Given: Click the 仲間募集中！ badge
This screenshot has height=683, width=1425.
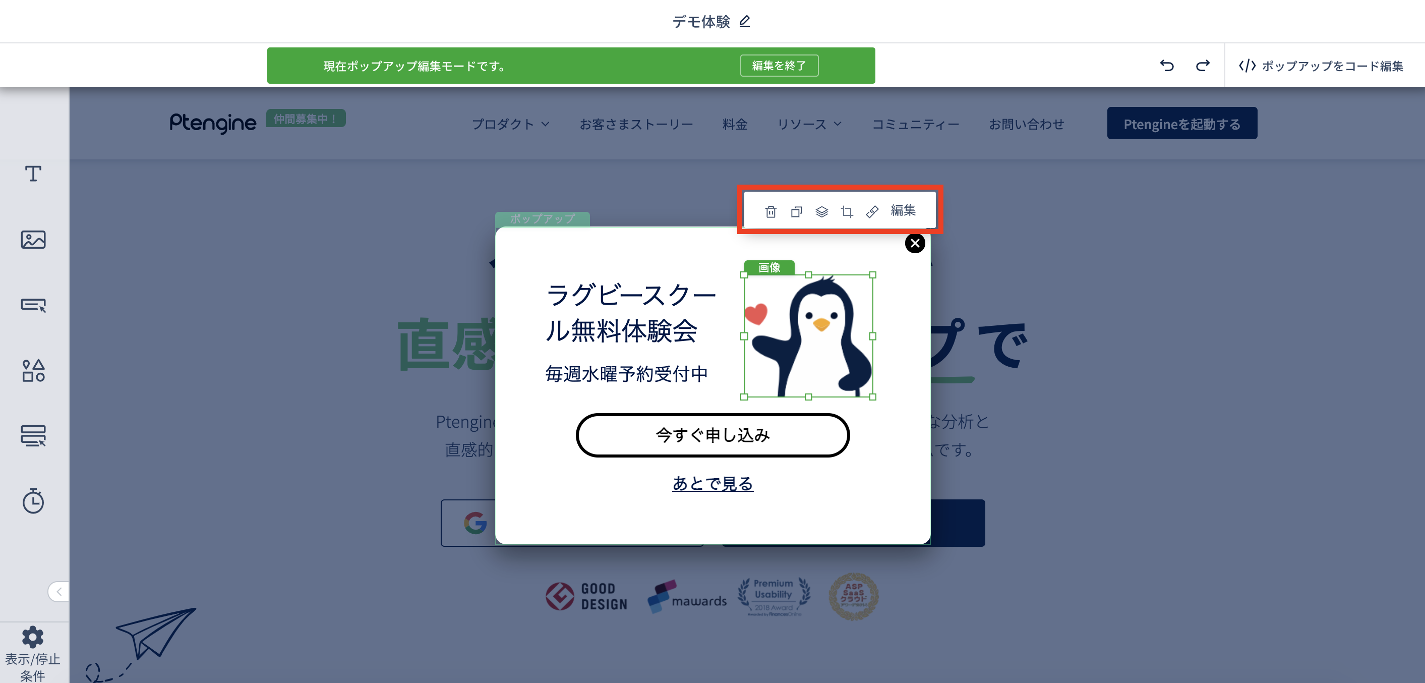Looking at the screenshot, I should tap(306, 119).
